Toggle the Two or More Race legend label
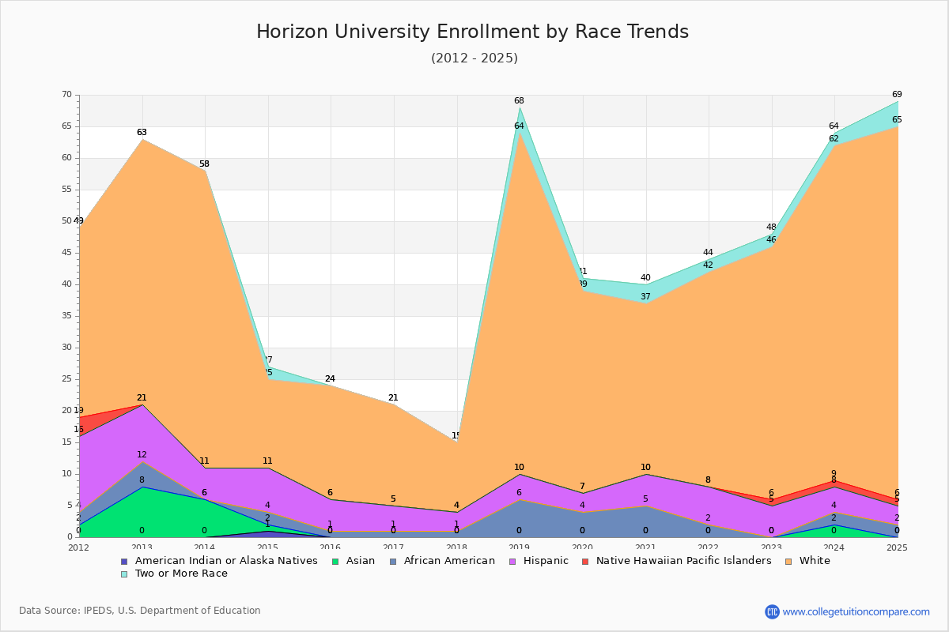This screenshot has width=949, height=632. coord(181,574)
